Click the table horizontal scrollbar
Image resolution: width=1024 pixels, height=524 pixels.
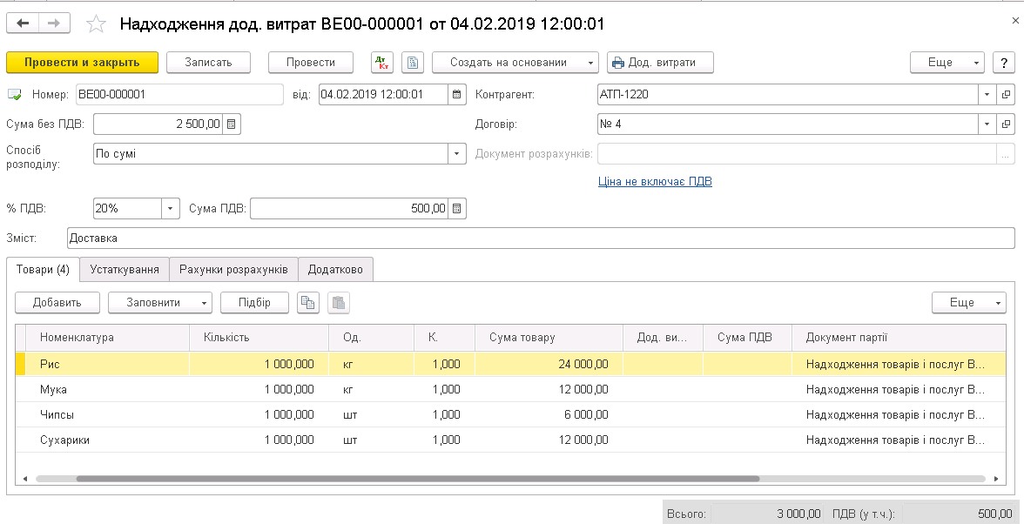pyautogui.click(x=418, y=479)
